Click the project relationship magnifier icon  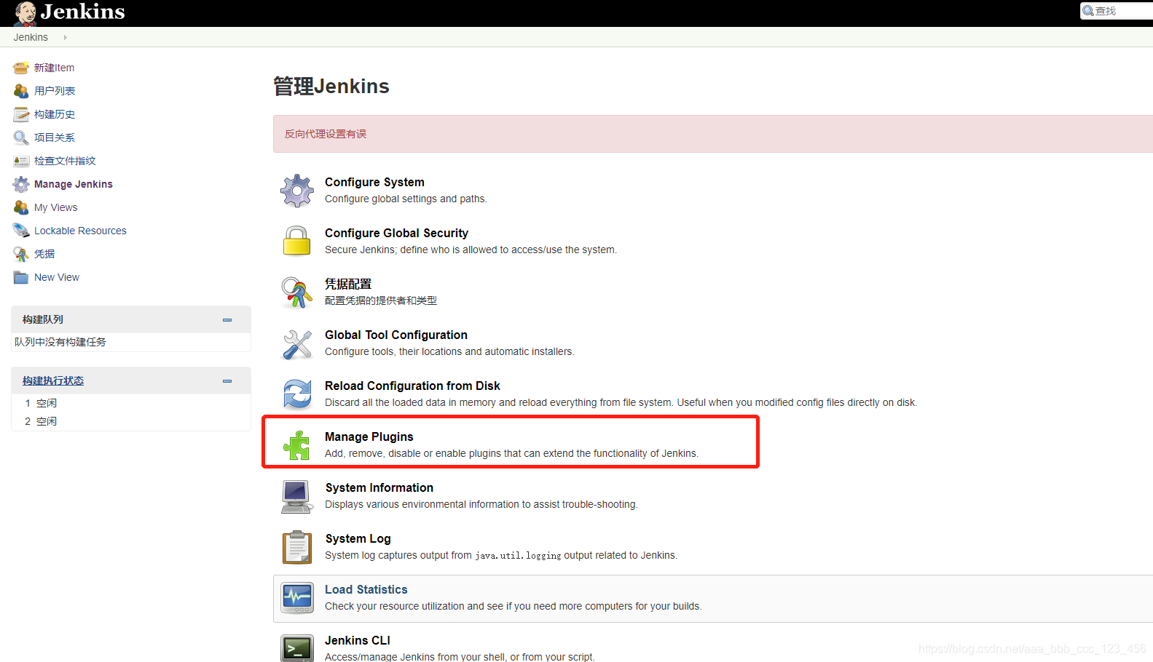click(x=21, y=137)
